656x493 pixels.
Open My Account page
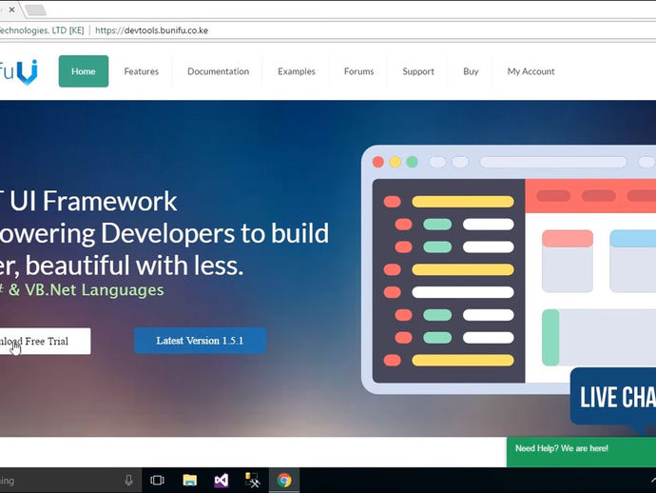[x=531, y=71]
